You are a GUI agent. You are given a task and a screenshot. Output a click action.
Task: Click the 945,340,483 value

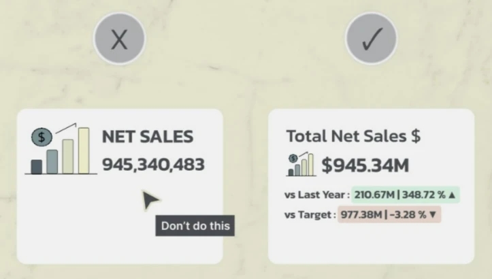click(x=153, y=165)
